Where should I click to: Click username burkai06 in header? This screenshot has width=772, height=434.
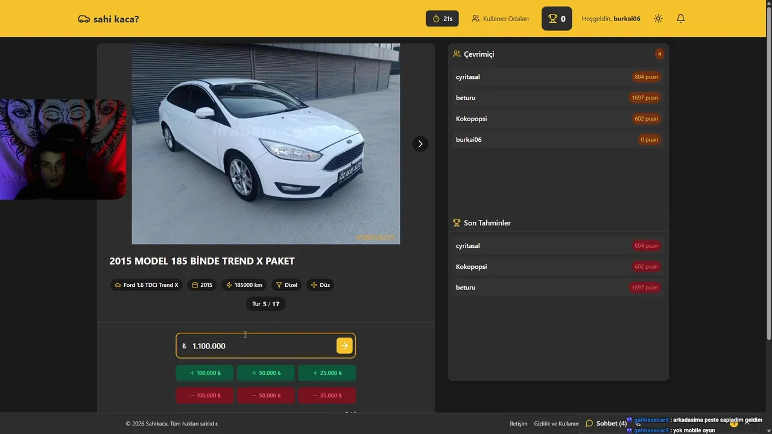[627, 19]
